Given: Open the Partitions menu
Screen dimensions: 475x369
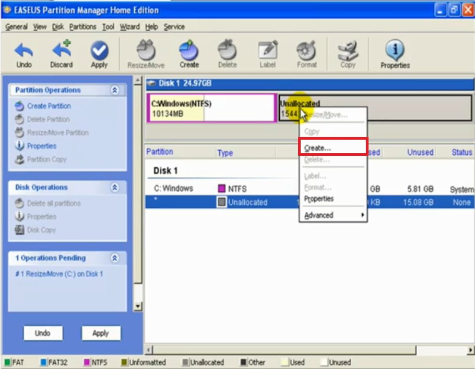Looking at the screenshot, I should [x=82, y=27].
